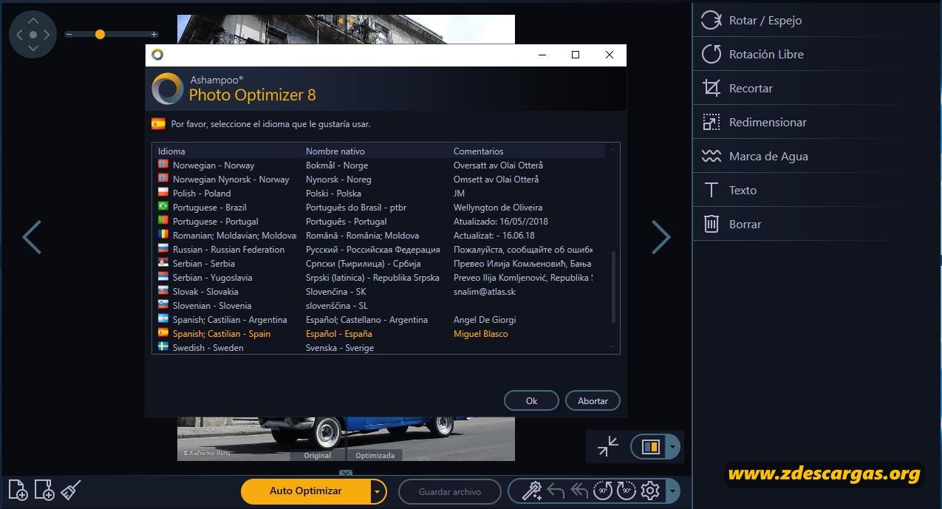Image resolution: width=942 pixels, height=509 pixels.
Task: Click the collapse fullscreen arrows icon
Action: click(608, 446)
